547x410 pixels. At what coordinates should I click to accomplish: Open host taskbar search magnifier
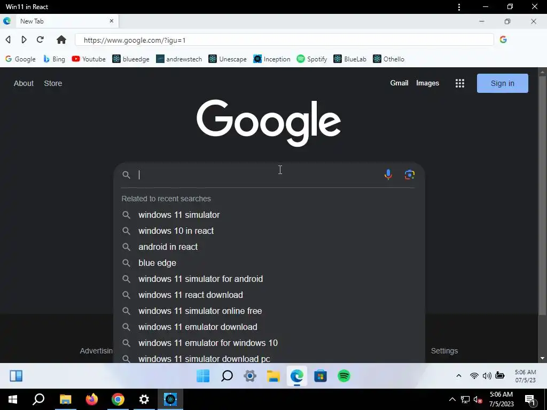[x=38, y=399]
